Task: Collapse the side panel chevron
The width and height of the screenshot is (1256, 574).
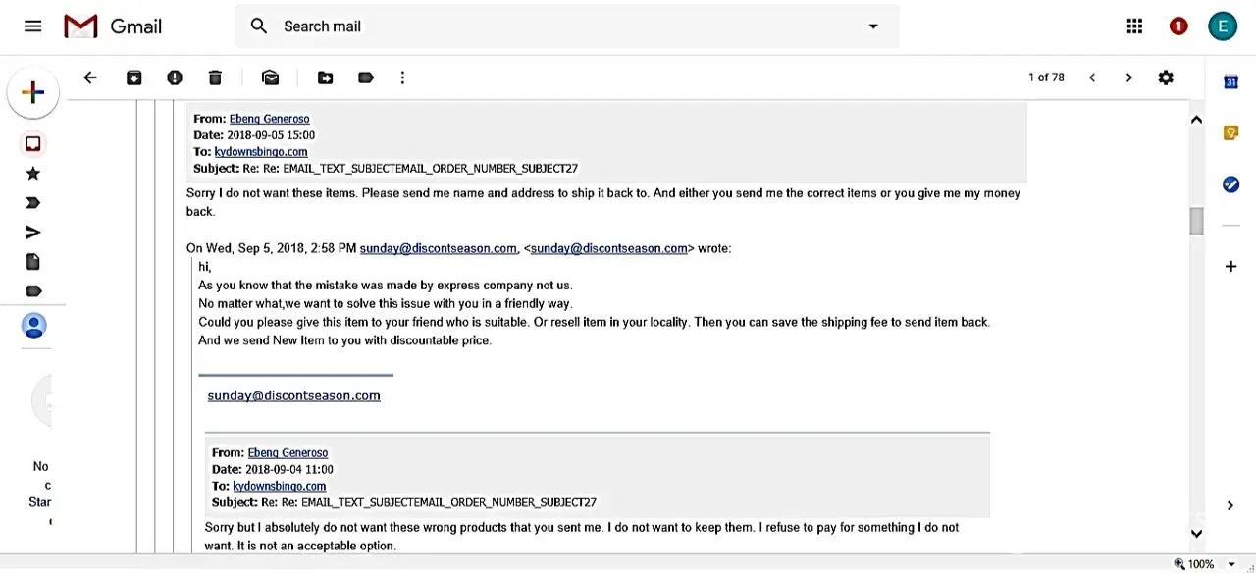Action: click(1230, 505)
